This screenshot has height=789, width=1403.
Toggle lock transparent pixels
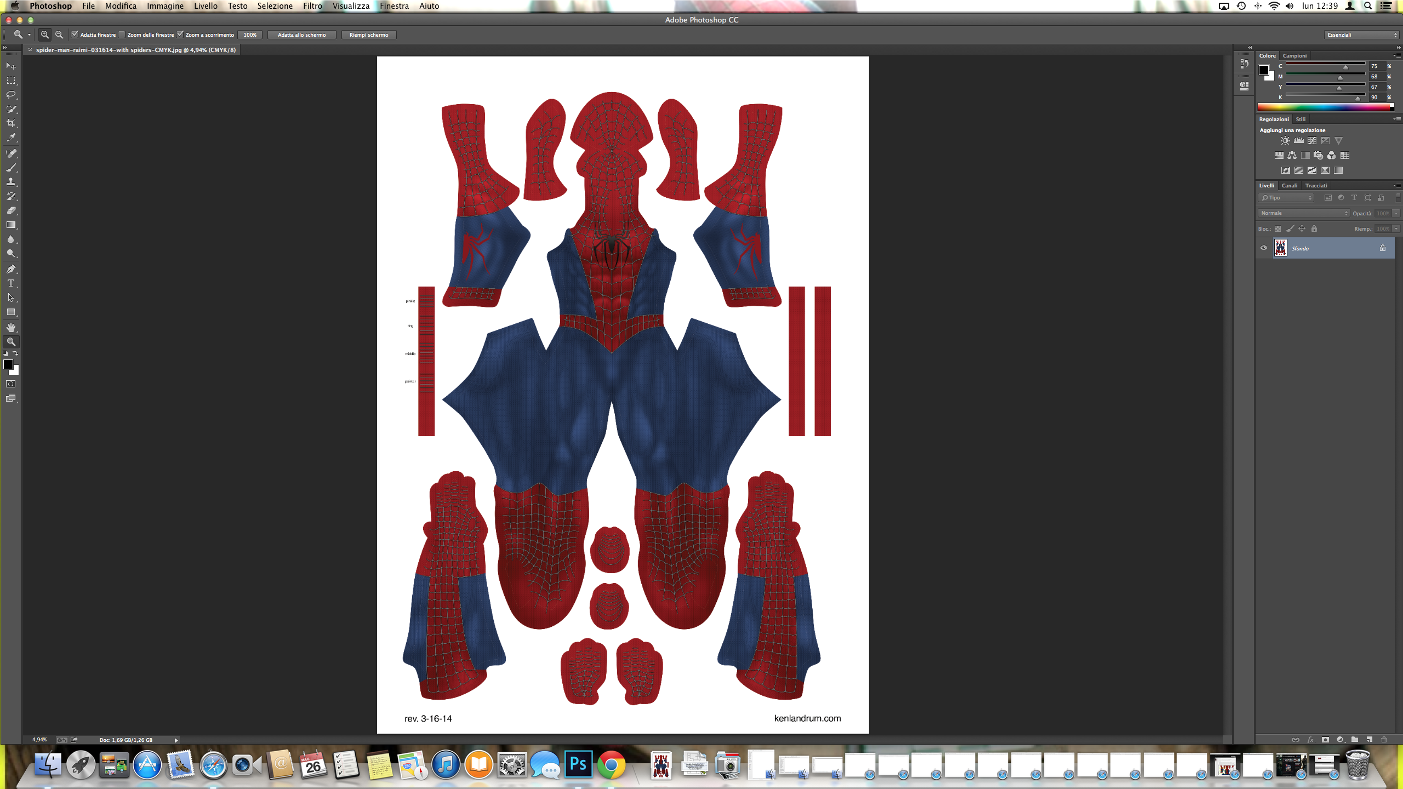pos(1277,229)
